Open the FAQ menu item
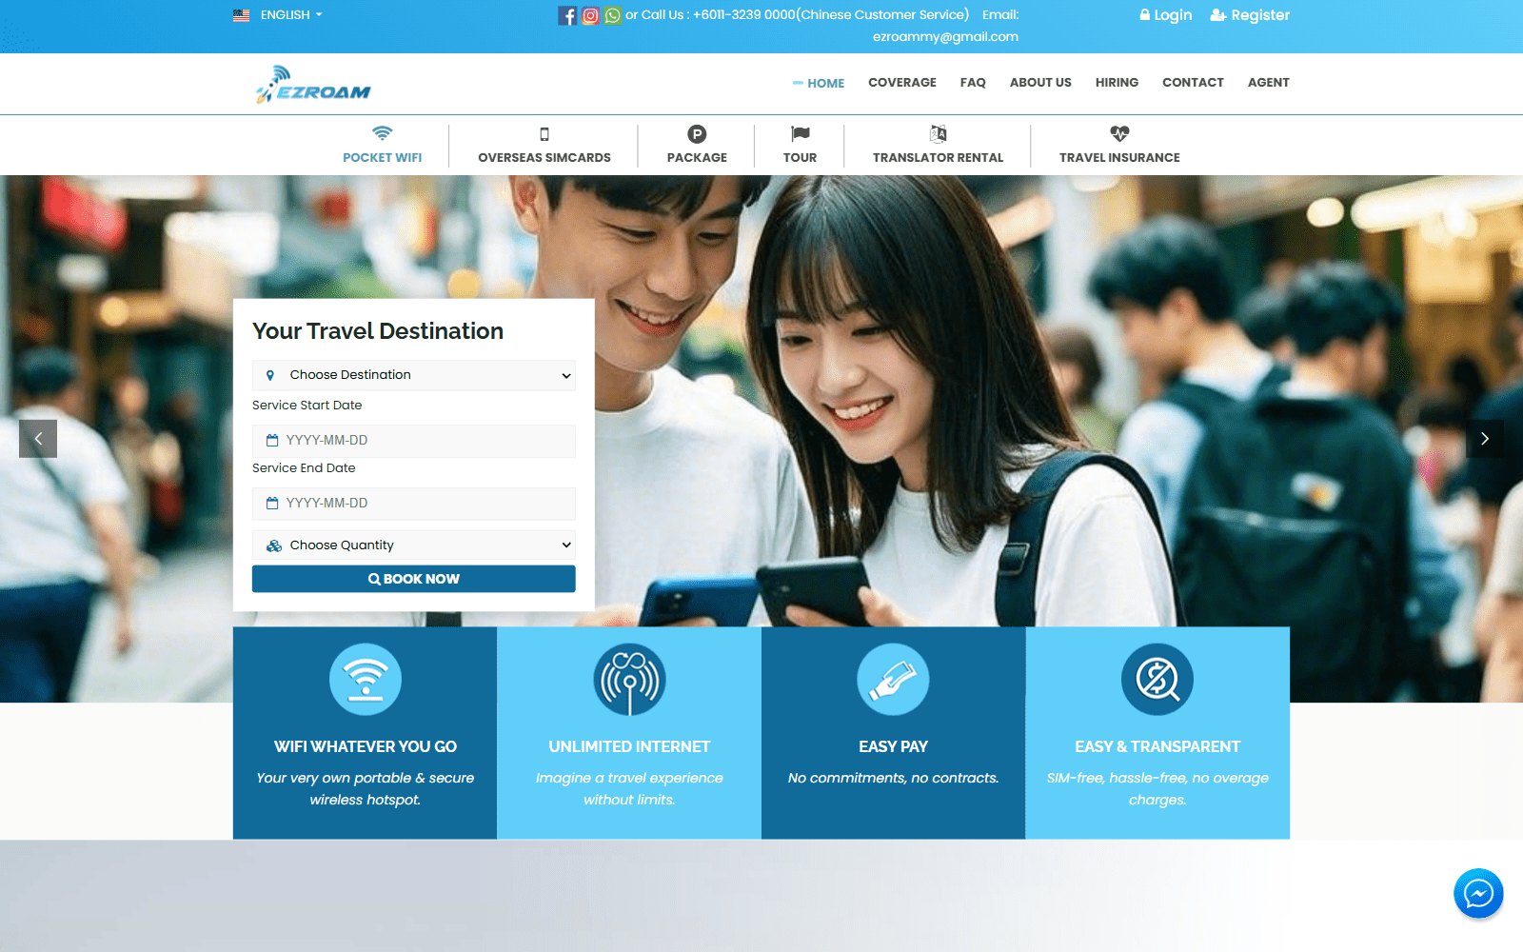 973,83
